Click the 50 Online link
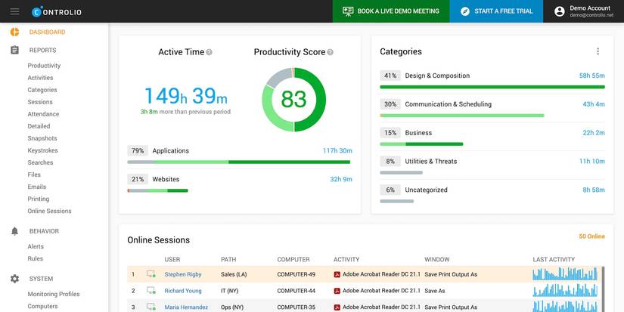The height and width of the screenshot is (312, 624). 591,236
